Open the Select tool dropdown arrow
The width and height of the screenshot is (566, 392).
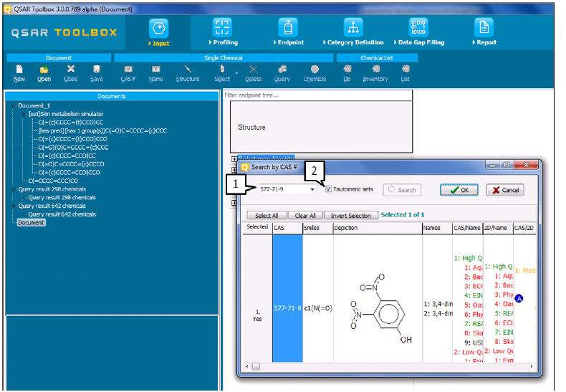(236, 73)
